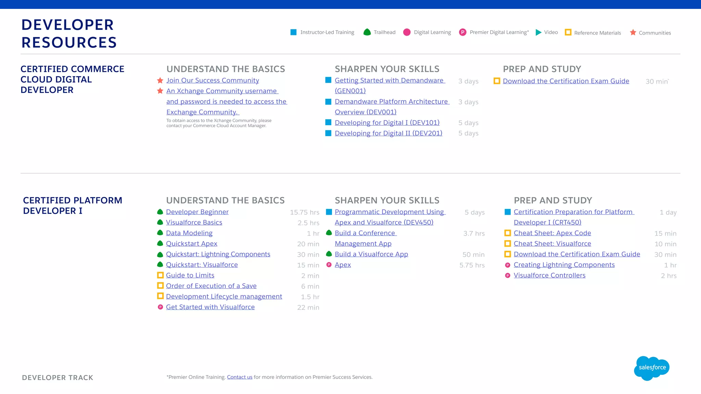This screenshot has height=394, width=701.
Task: Click the pink Digital Learning legend circle
Action: pyautogui.click(x=407, y=32)
